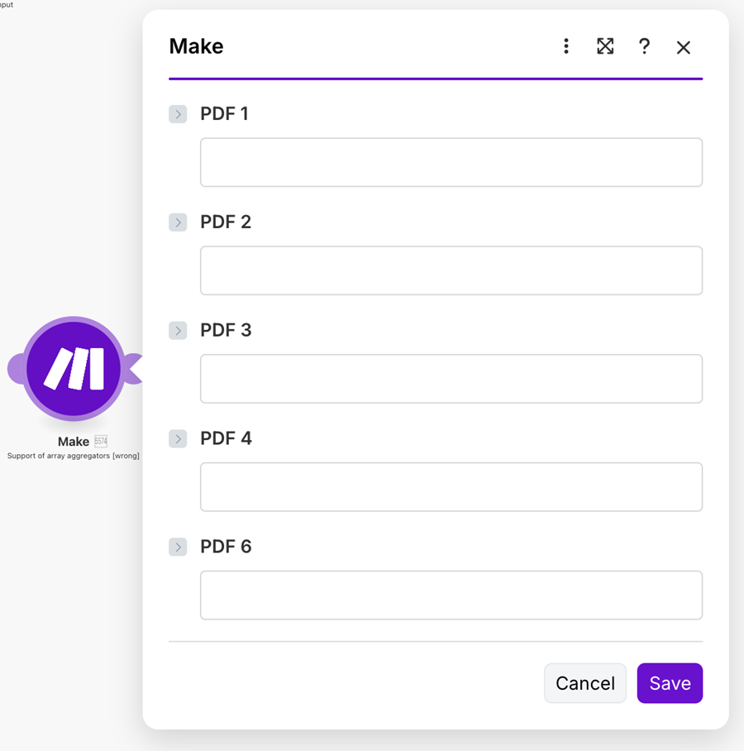The height and width of the screenshot is (751, 744).
Task: Open help via the question mark icon
Action: coord(644,46)
